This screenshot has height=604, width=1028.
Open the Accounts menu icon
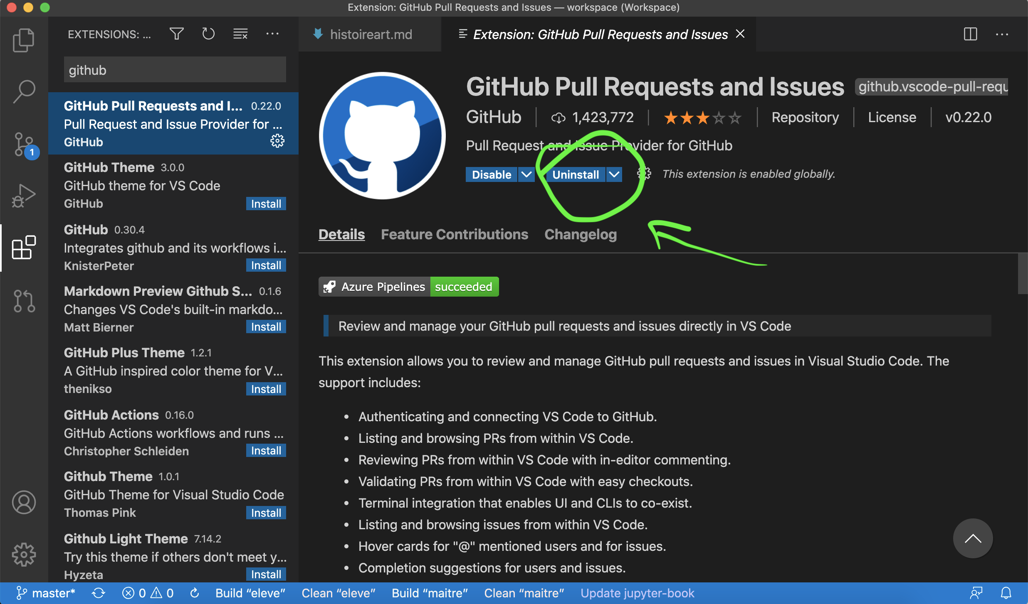coord(24,502)
